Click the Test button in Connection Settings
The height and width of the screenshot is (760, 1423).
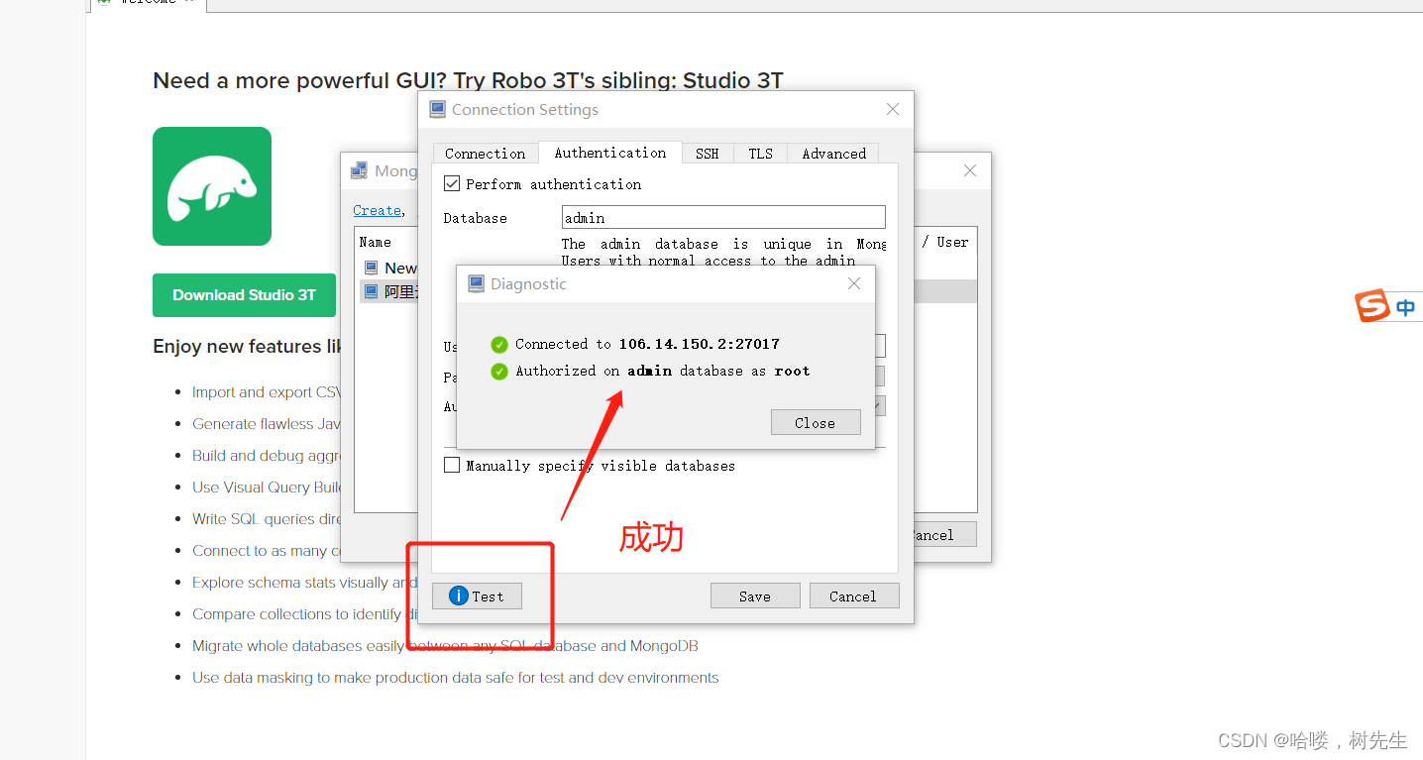pos(477,596)
